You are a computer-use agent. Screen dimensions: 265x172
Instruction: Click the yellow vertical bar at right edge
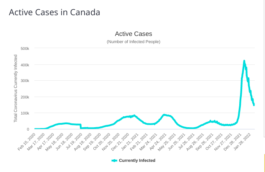[264, 163]
